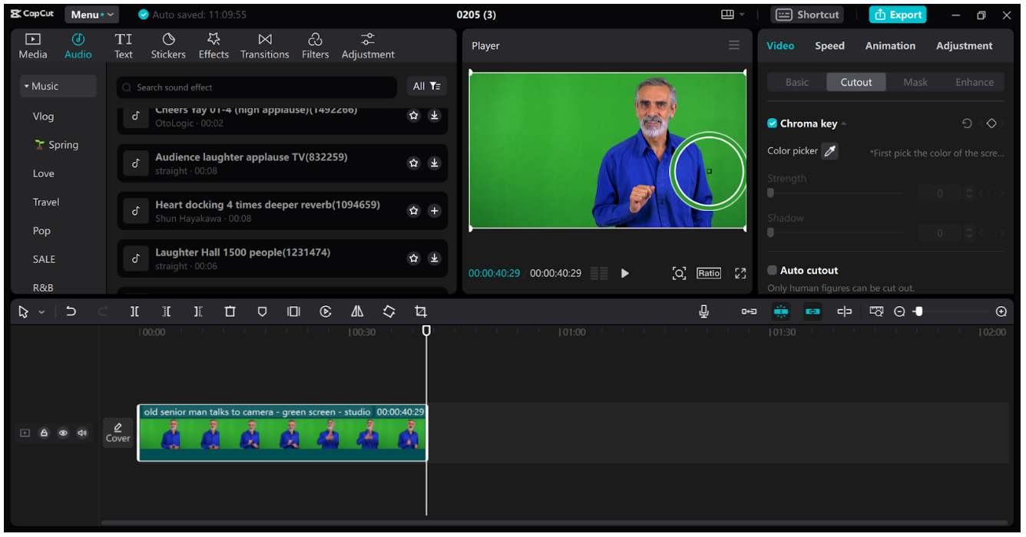Click the color picker eyedropper icon

829,151
